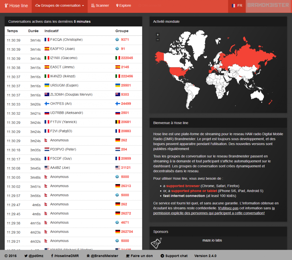Click US flag next to AA4BZ

coord(47,168)
